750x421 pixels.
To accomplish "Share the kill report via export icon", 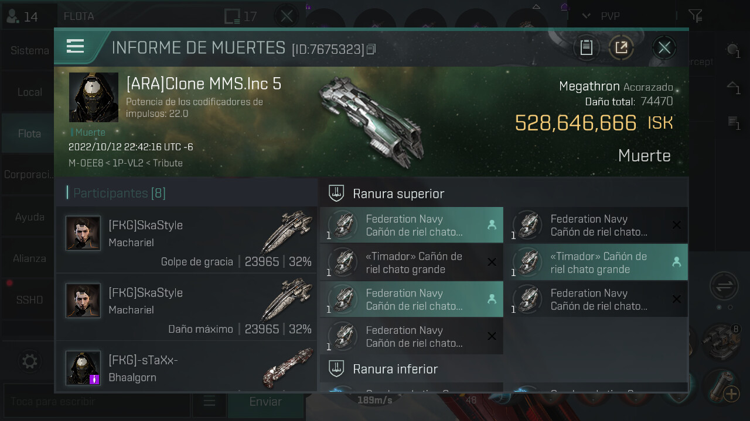I will tap(621, 47).
